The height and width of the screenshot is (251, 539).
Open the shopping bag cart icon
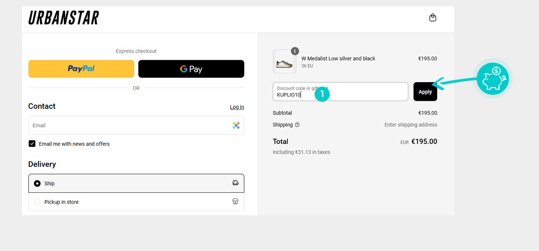coord(433,18)
